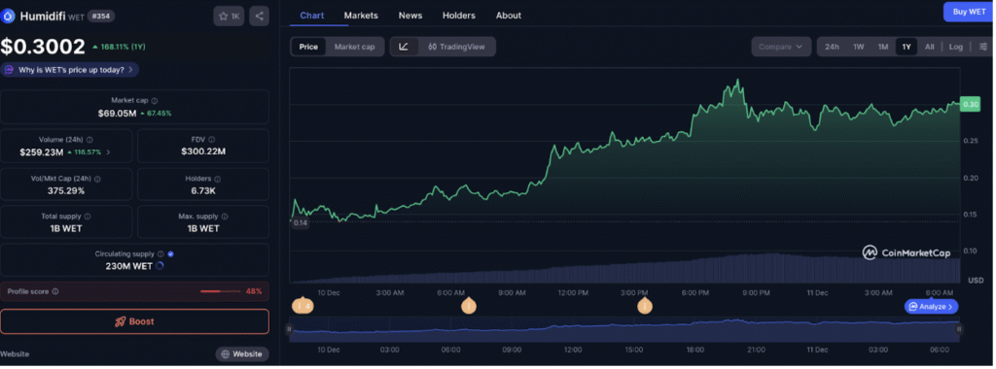Click the AI icon beside 'Why is WET's price up today?'
The image size is (996, 369).
(x=10, y=70)
